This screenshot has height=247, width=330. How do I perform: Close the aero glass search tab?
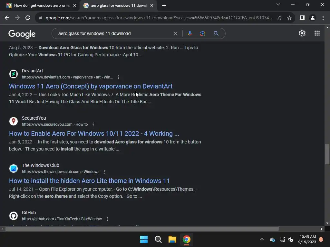tap(152, 5)
